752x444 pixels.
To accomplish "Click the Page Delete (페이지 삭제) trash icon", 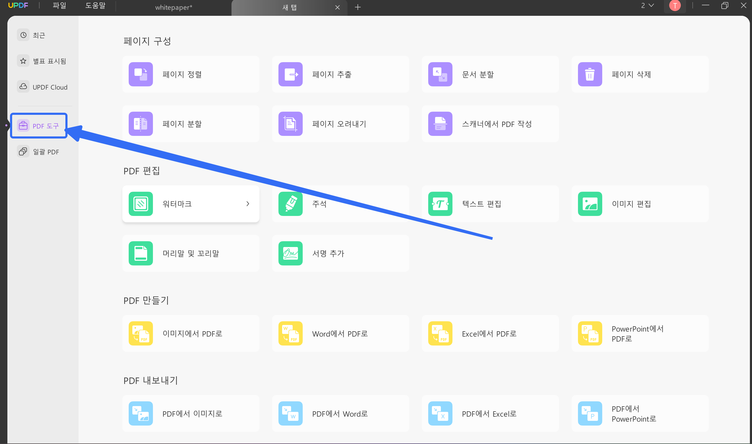I will 590,74.
